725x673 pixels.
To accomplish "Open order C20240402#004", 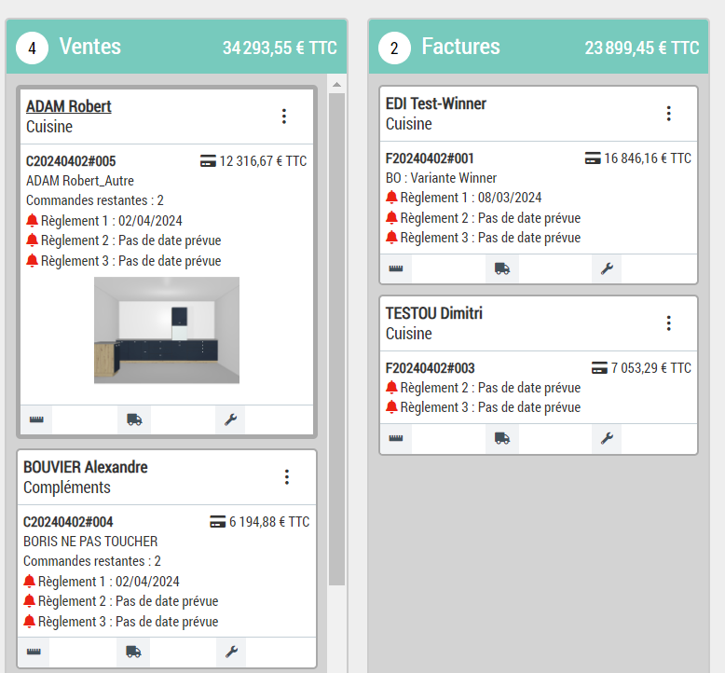I will click(x=68, y=522).
